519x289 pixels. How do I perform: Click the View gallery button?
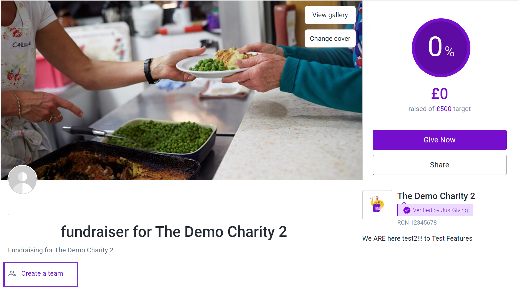330,15
